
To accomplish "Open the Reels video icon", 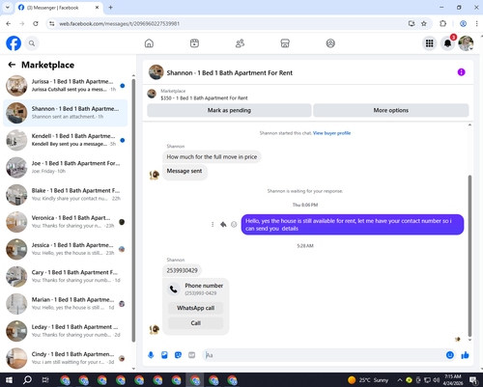I will 194,43.
